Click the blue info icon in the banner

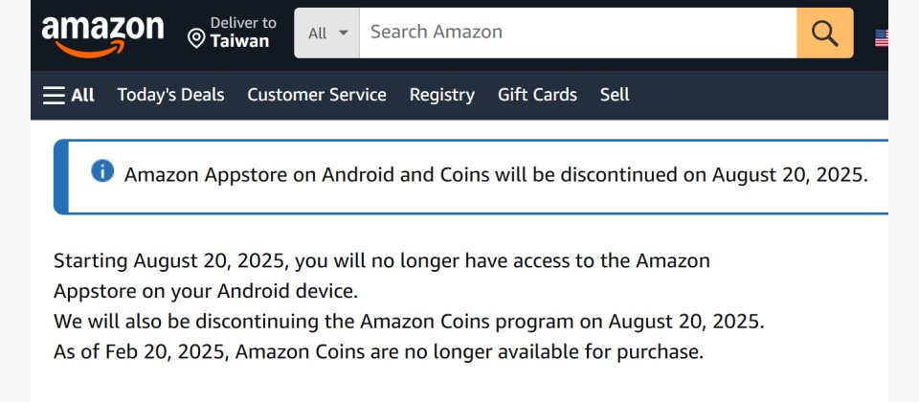point(102,171)
